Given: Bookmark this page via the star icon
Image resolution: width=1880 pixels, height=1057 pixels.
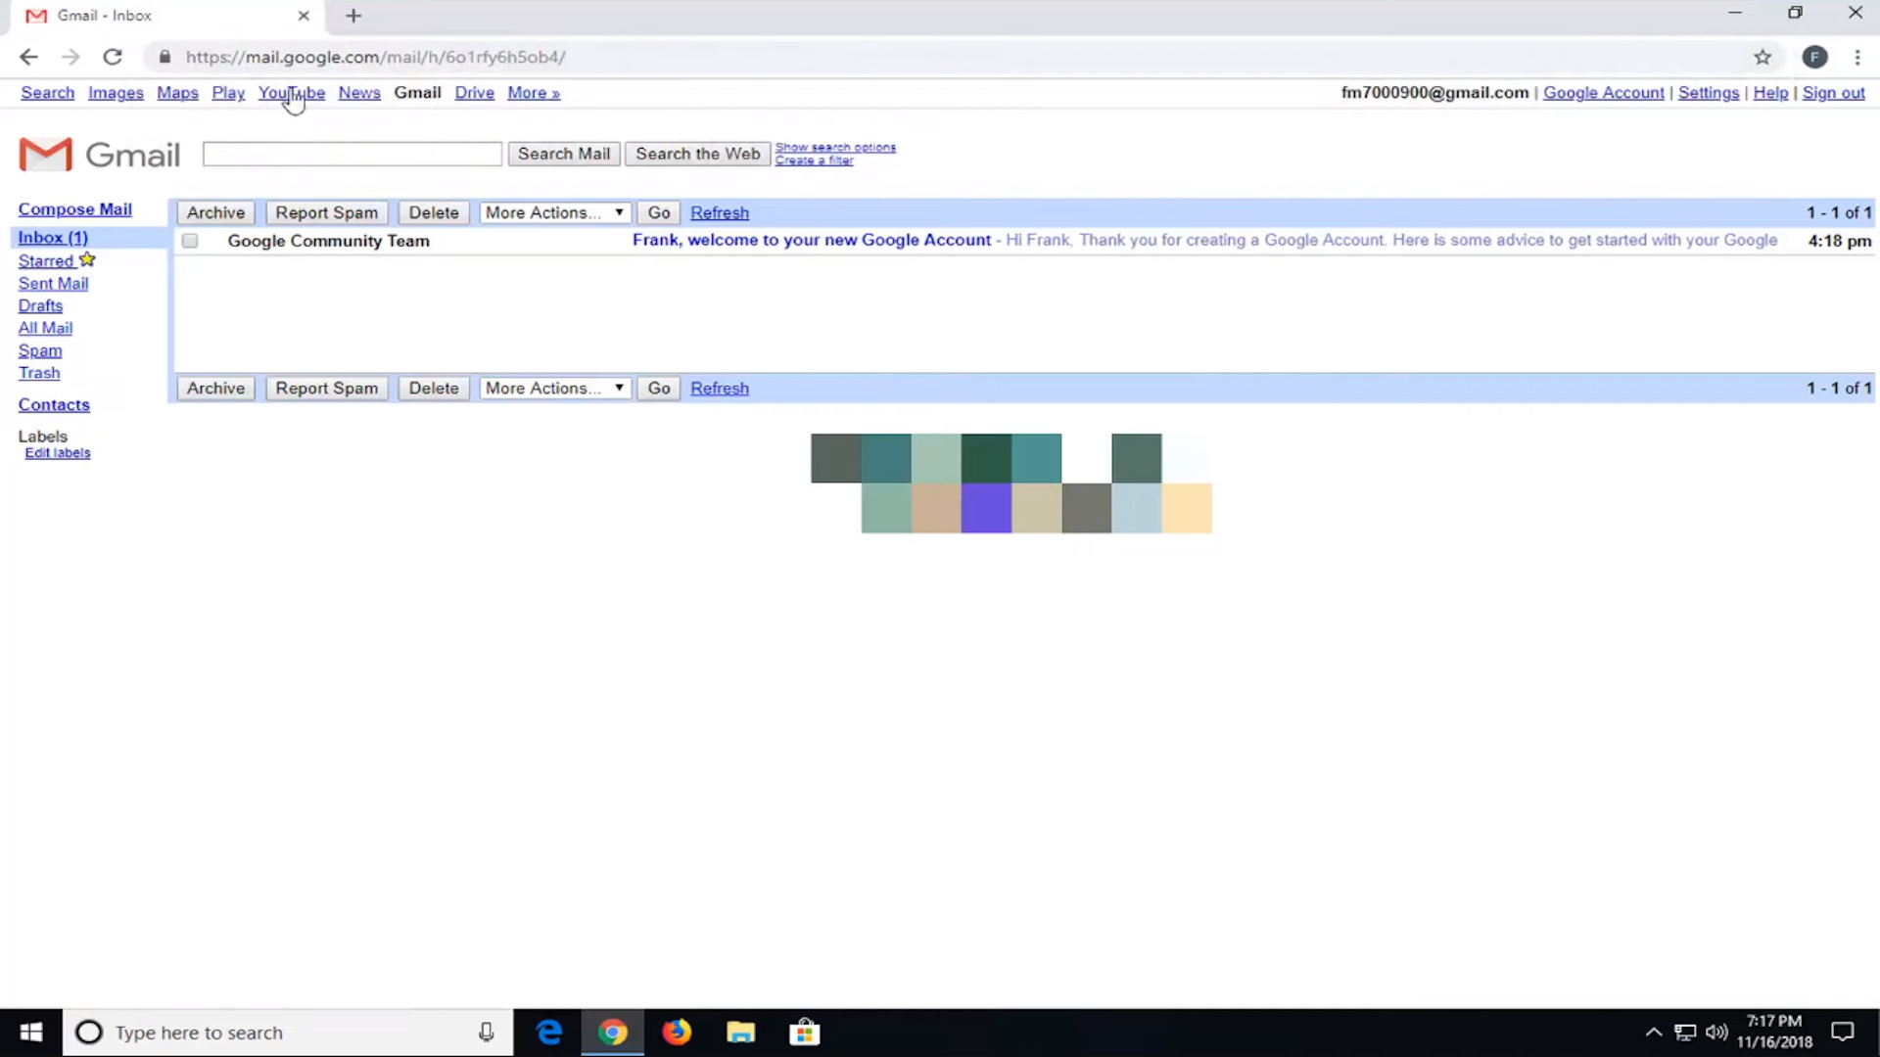Looking at the screenshot, I should point(1762,57).
